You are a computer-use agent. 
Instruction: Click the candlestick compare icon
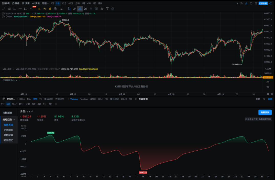[x=85, y=9]
